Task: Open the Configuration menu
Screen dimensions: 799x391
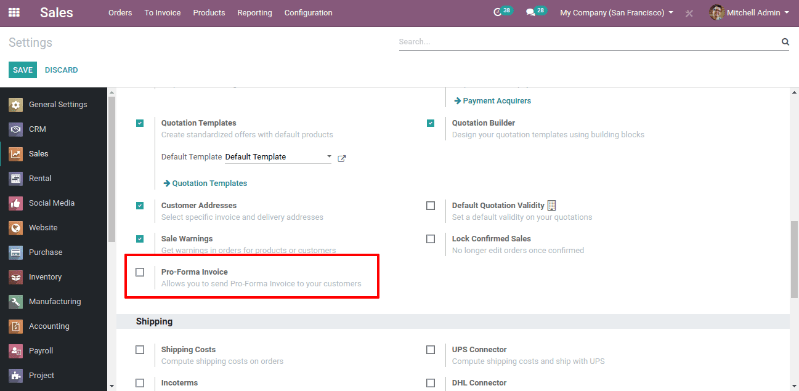Action: (x=308, y=12)
